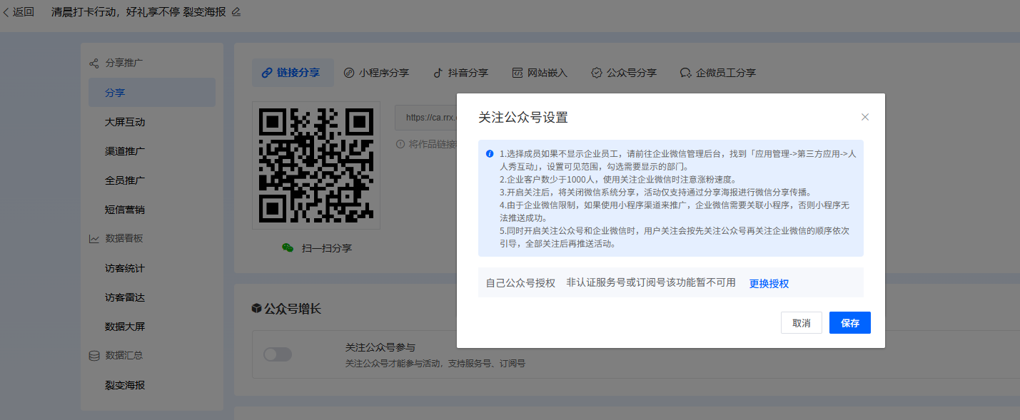The height and width of the screenshot is (420, 1020).
Task: Switch to 公众号分享 tab
Action: coord(624,73)
